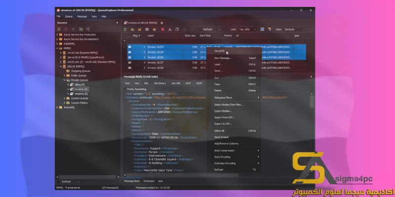Click the save (floppy disk) toolbar icon
This screenshot has width=395, height=197.
[147, 30]
